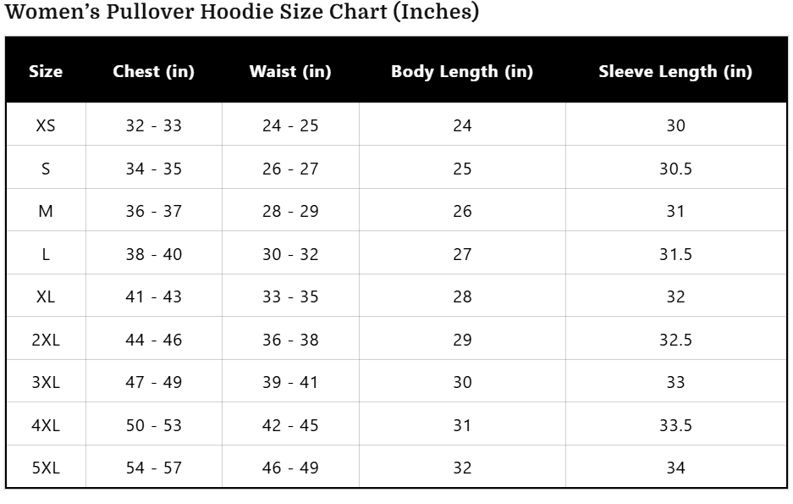Click the Body Length (in) header
The image size is (793, 504).
pyautogui.click(x=462, y=72)
